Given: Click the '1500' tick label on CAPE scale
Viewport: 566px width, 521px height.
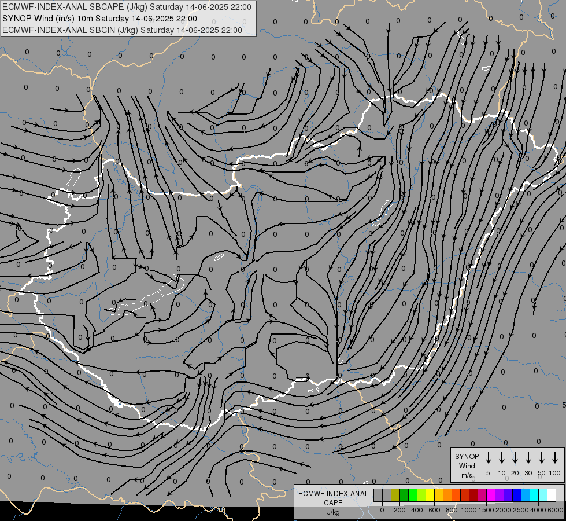Looking at the screenshot, I should coord(486,510).
